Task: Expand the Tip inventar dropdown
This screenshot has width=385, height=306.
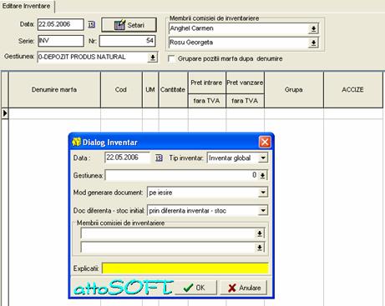Action: [x=263, y=158]
